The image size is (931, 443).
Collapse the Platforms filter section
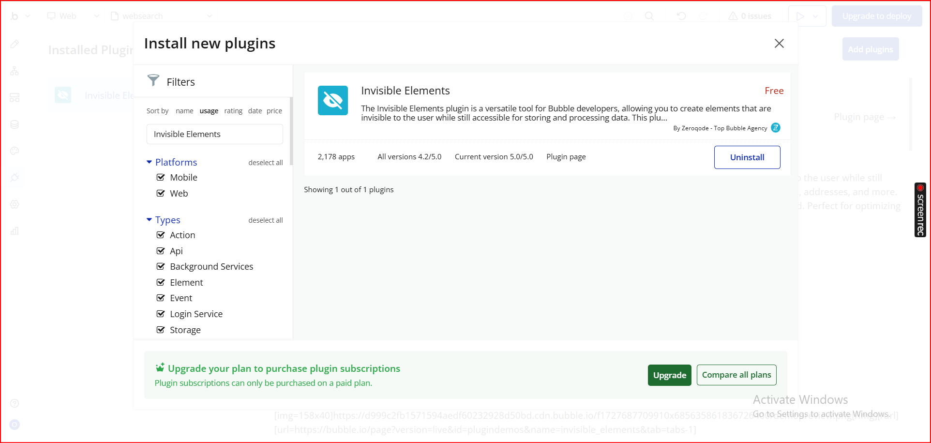[149, 162]
